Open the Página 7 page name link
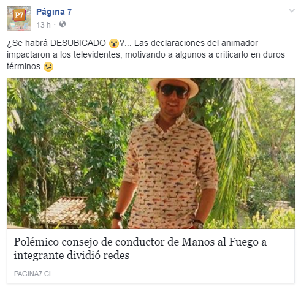This screenshot has height=289, width=301. click(54, 12)
